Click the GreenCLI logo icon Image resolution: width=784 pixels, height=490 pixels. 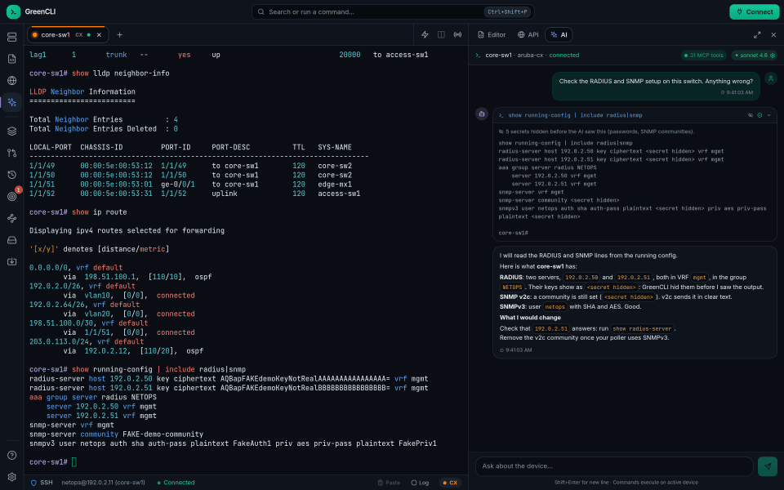tap(14, 11)
